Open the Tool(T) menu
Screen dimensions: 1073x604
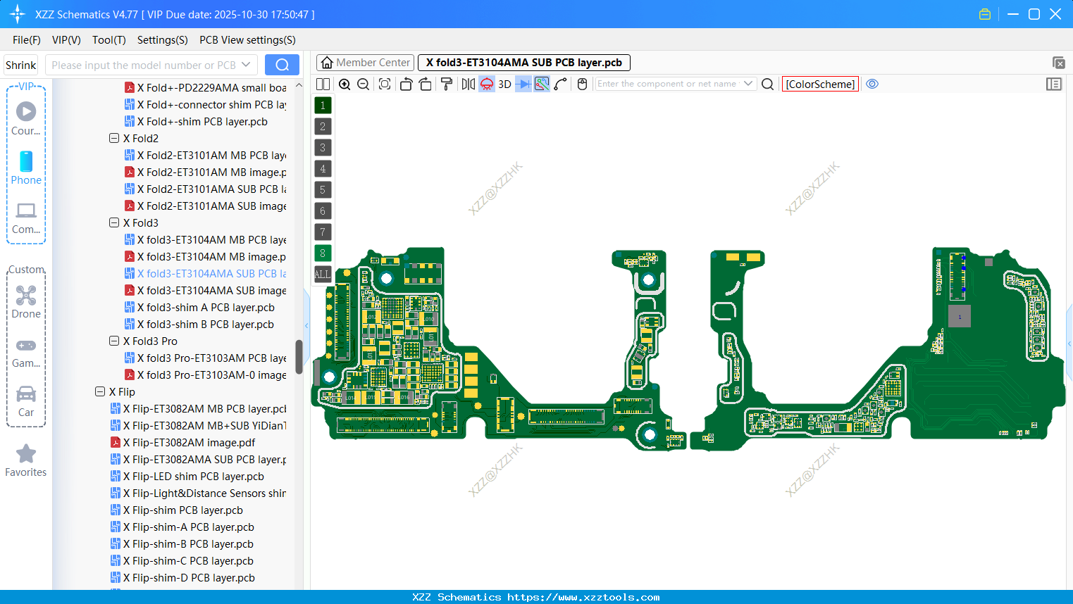108,40
